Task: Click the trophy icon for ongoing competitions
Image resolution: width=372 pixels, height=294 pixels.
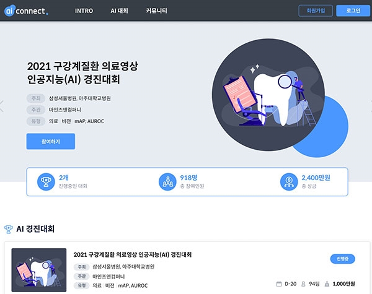Action: [46, 182]
